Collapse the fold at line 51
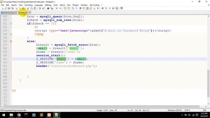210x118 pixels. click(x=11, y=24)
